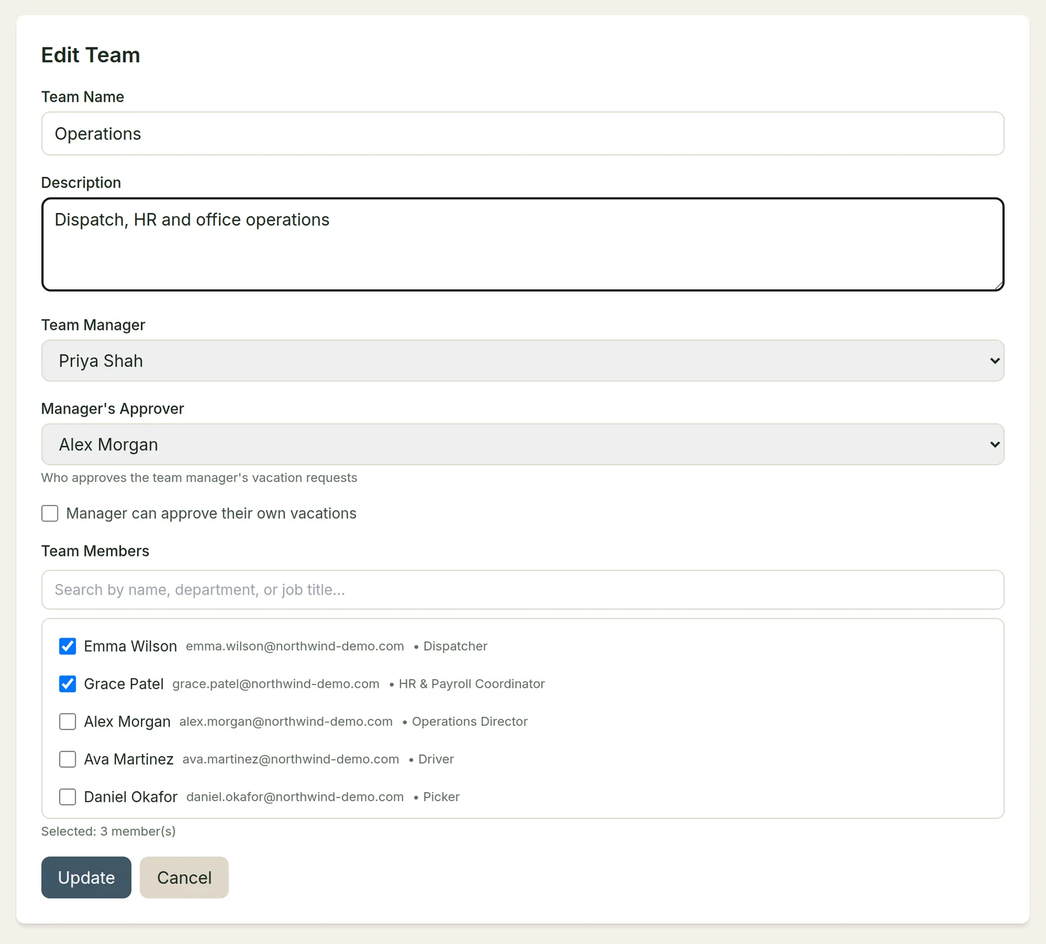This screenshot has width=1046, height=944.
Task: Click the 'Emma Wilson' name label
Action: click(130, 646)
